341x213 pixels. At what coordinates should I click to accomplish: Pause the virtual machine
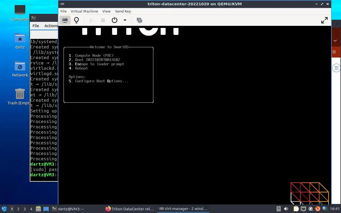point(103,20)
